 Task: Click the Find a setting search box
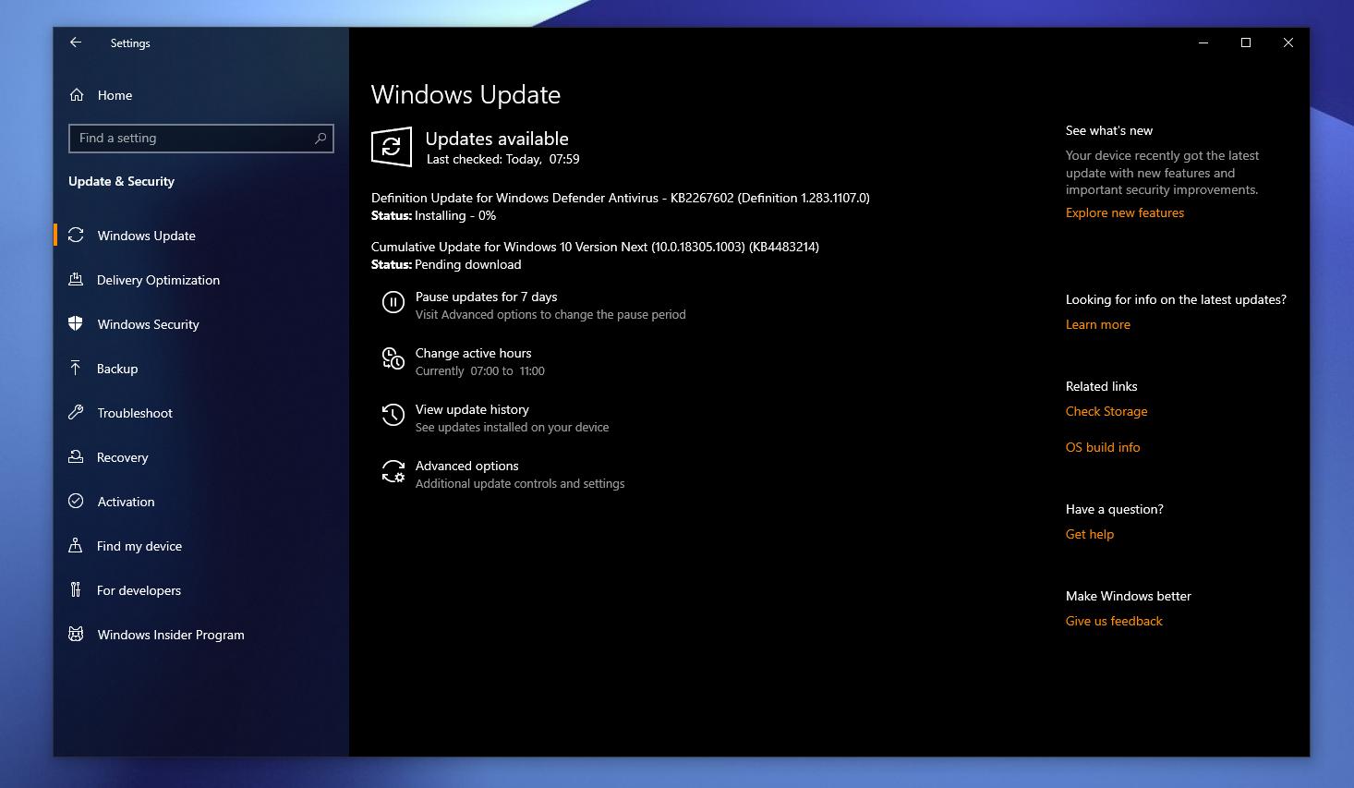(x=201, y=139)
